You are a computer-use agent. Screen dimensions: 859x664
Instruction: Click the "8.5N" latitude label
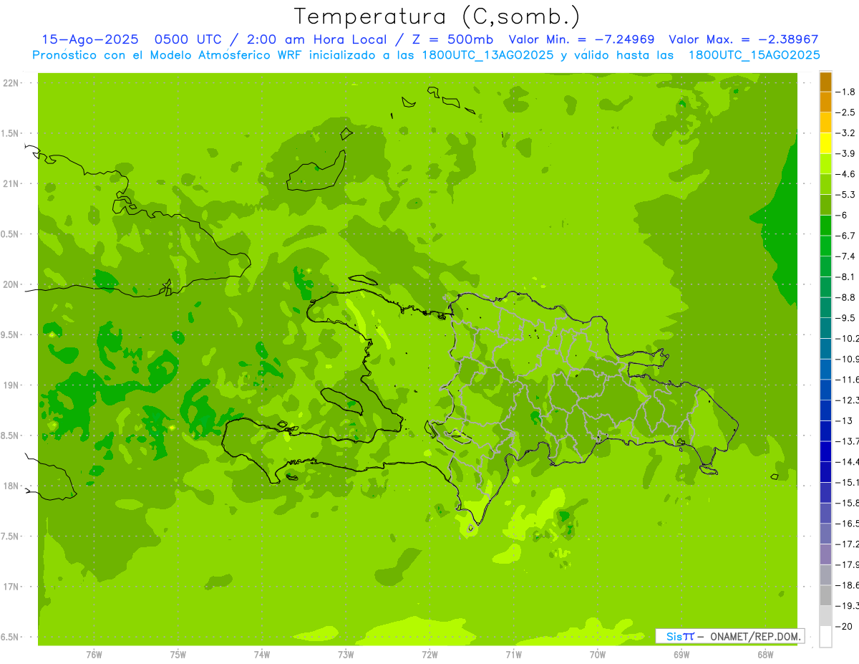(x=11, y=436)
